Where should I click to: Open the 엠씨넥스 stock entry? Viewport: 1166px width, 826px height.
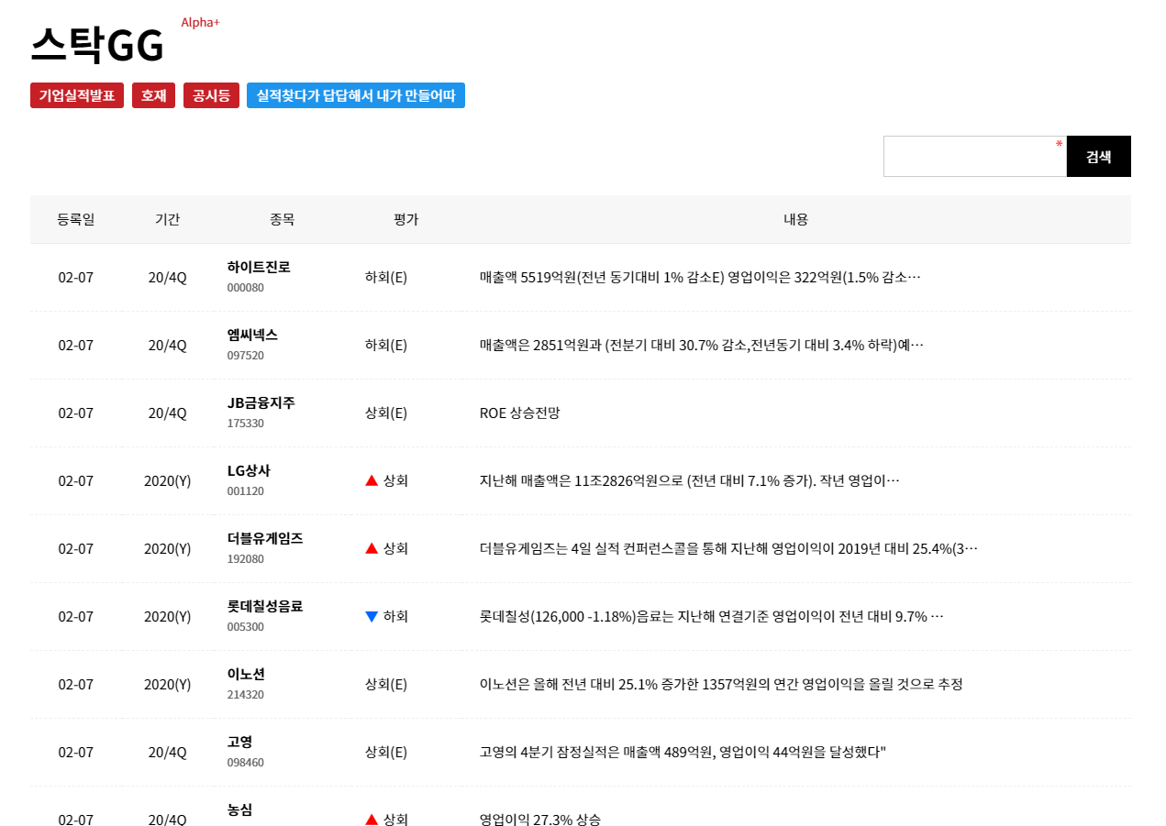pyautogui.click(x=252, y=335)
